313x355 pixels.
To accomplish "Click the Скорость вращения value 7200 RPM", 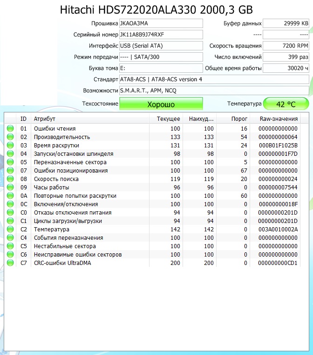I will [x=286, y=46].
